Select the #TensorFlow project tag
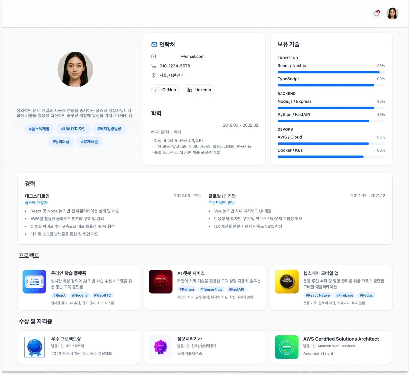 (x=211, y=289)
